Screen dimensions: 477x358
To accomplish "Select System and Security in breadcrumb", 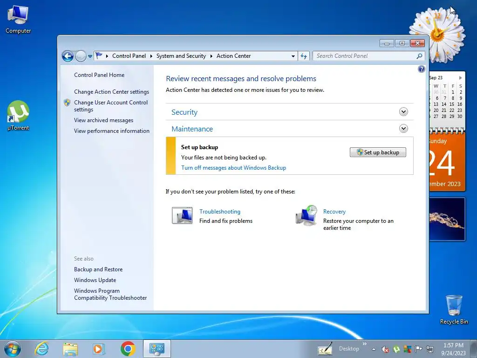I will coord(181,56).
